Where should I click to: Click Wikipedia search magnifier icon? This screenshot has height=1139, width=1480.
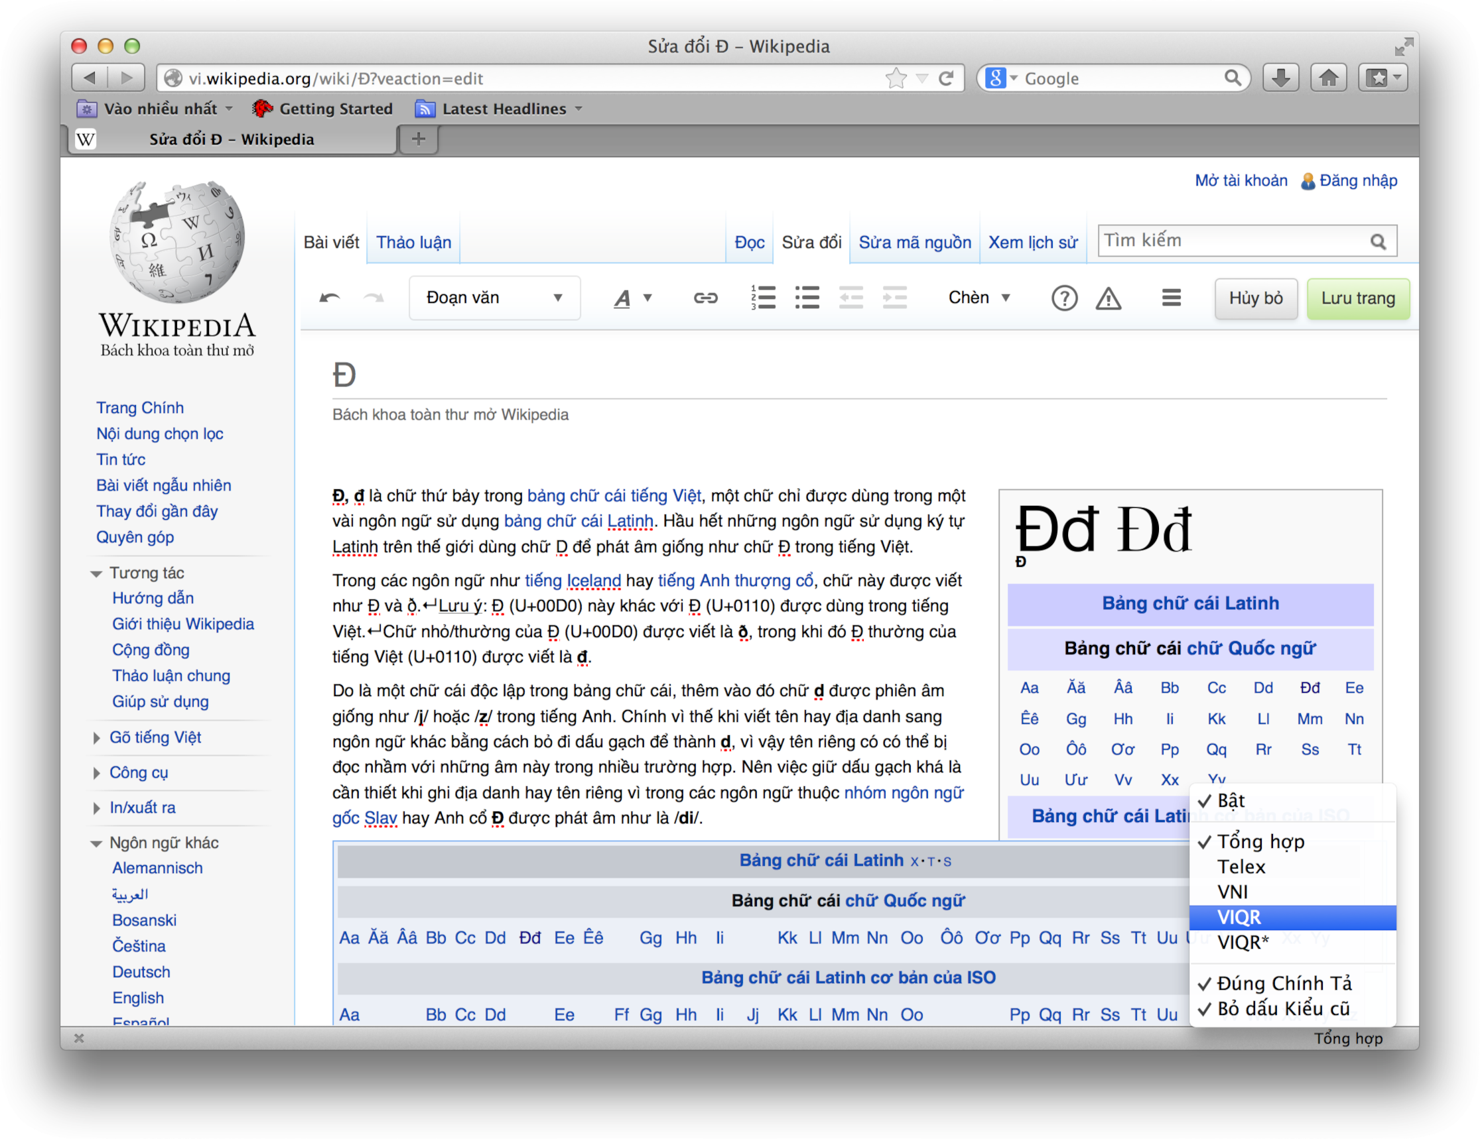pyautogui.click(x=1378, y=242)
